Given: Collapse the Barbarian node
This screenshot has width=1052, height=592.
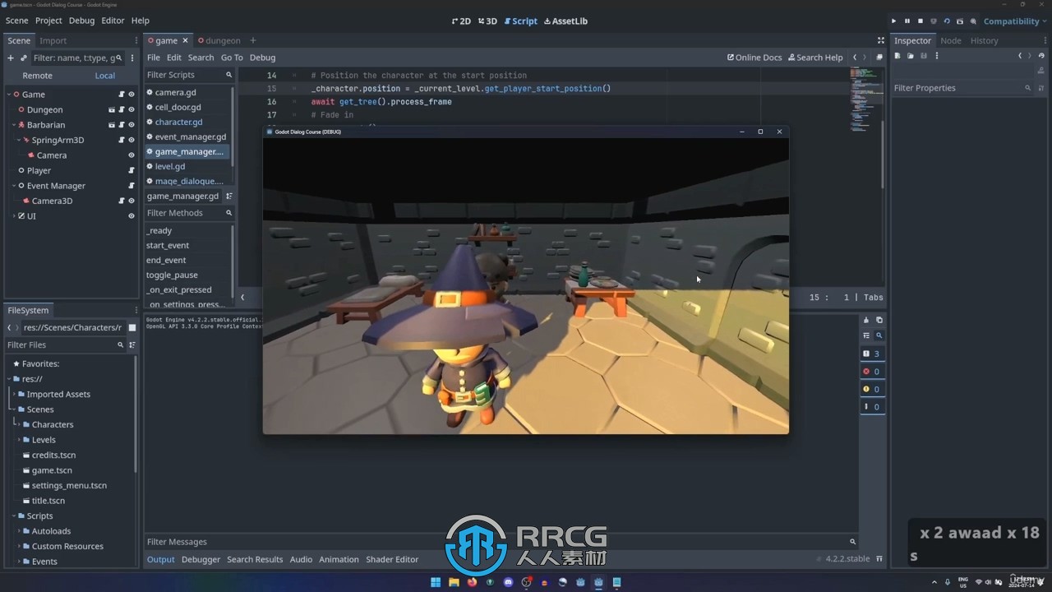Looking at the screenshot, I should (x=15, y=125).
